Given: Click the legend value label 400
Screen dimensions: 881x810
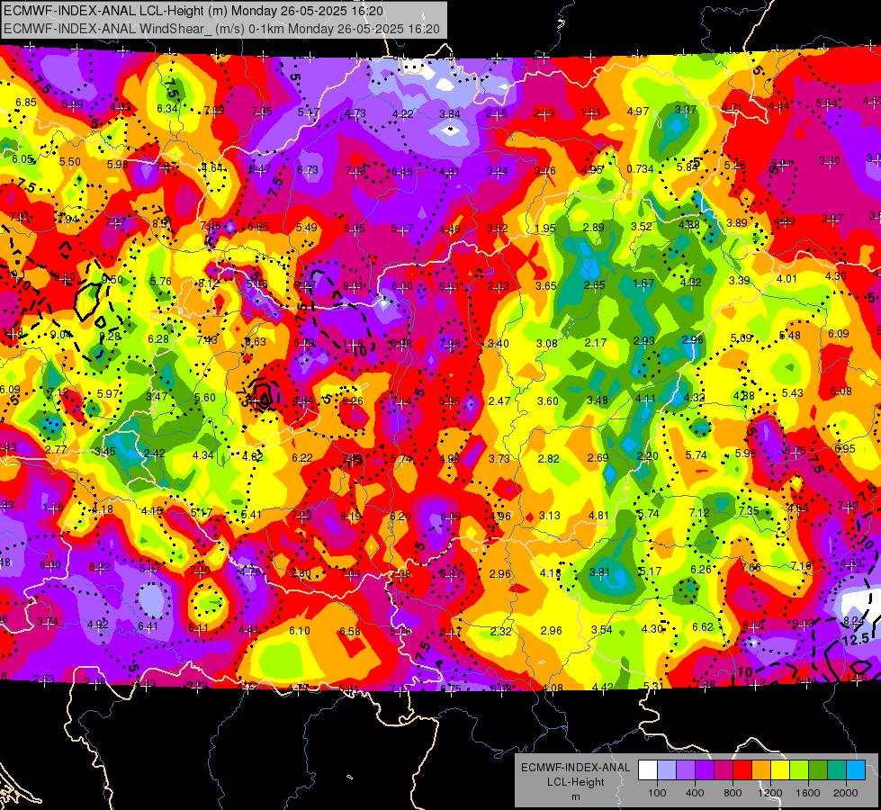Looking at the screenshot, I should pyautogui.click(x=695, y=793).
